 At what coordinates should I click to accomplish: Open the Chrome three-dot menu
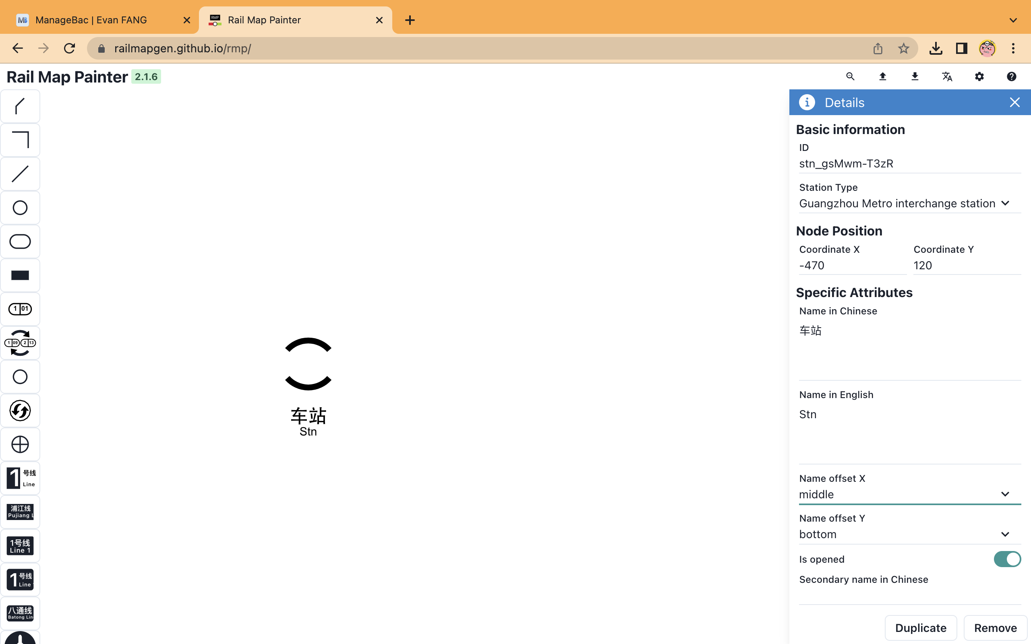coord(1013,48)
